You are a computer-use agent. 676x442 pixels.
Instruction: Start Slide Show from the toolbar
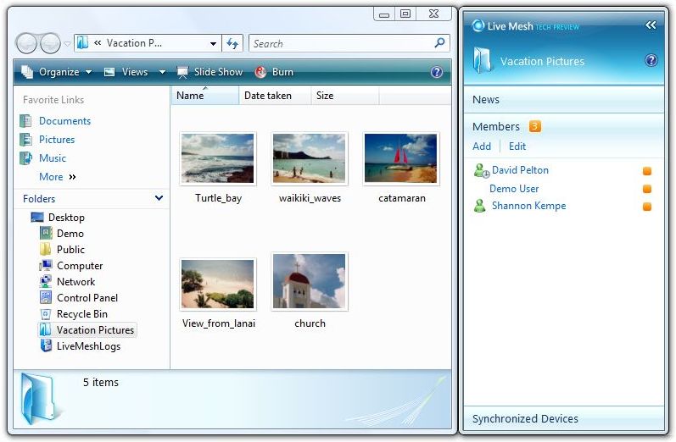pyautogui.click(x=210, y=72)
